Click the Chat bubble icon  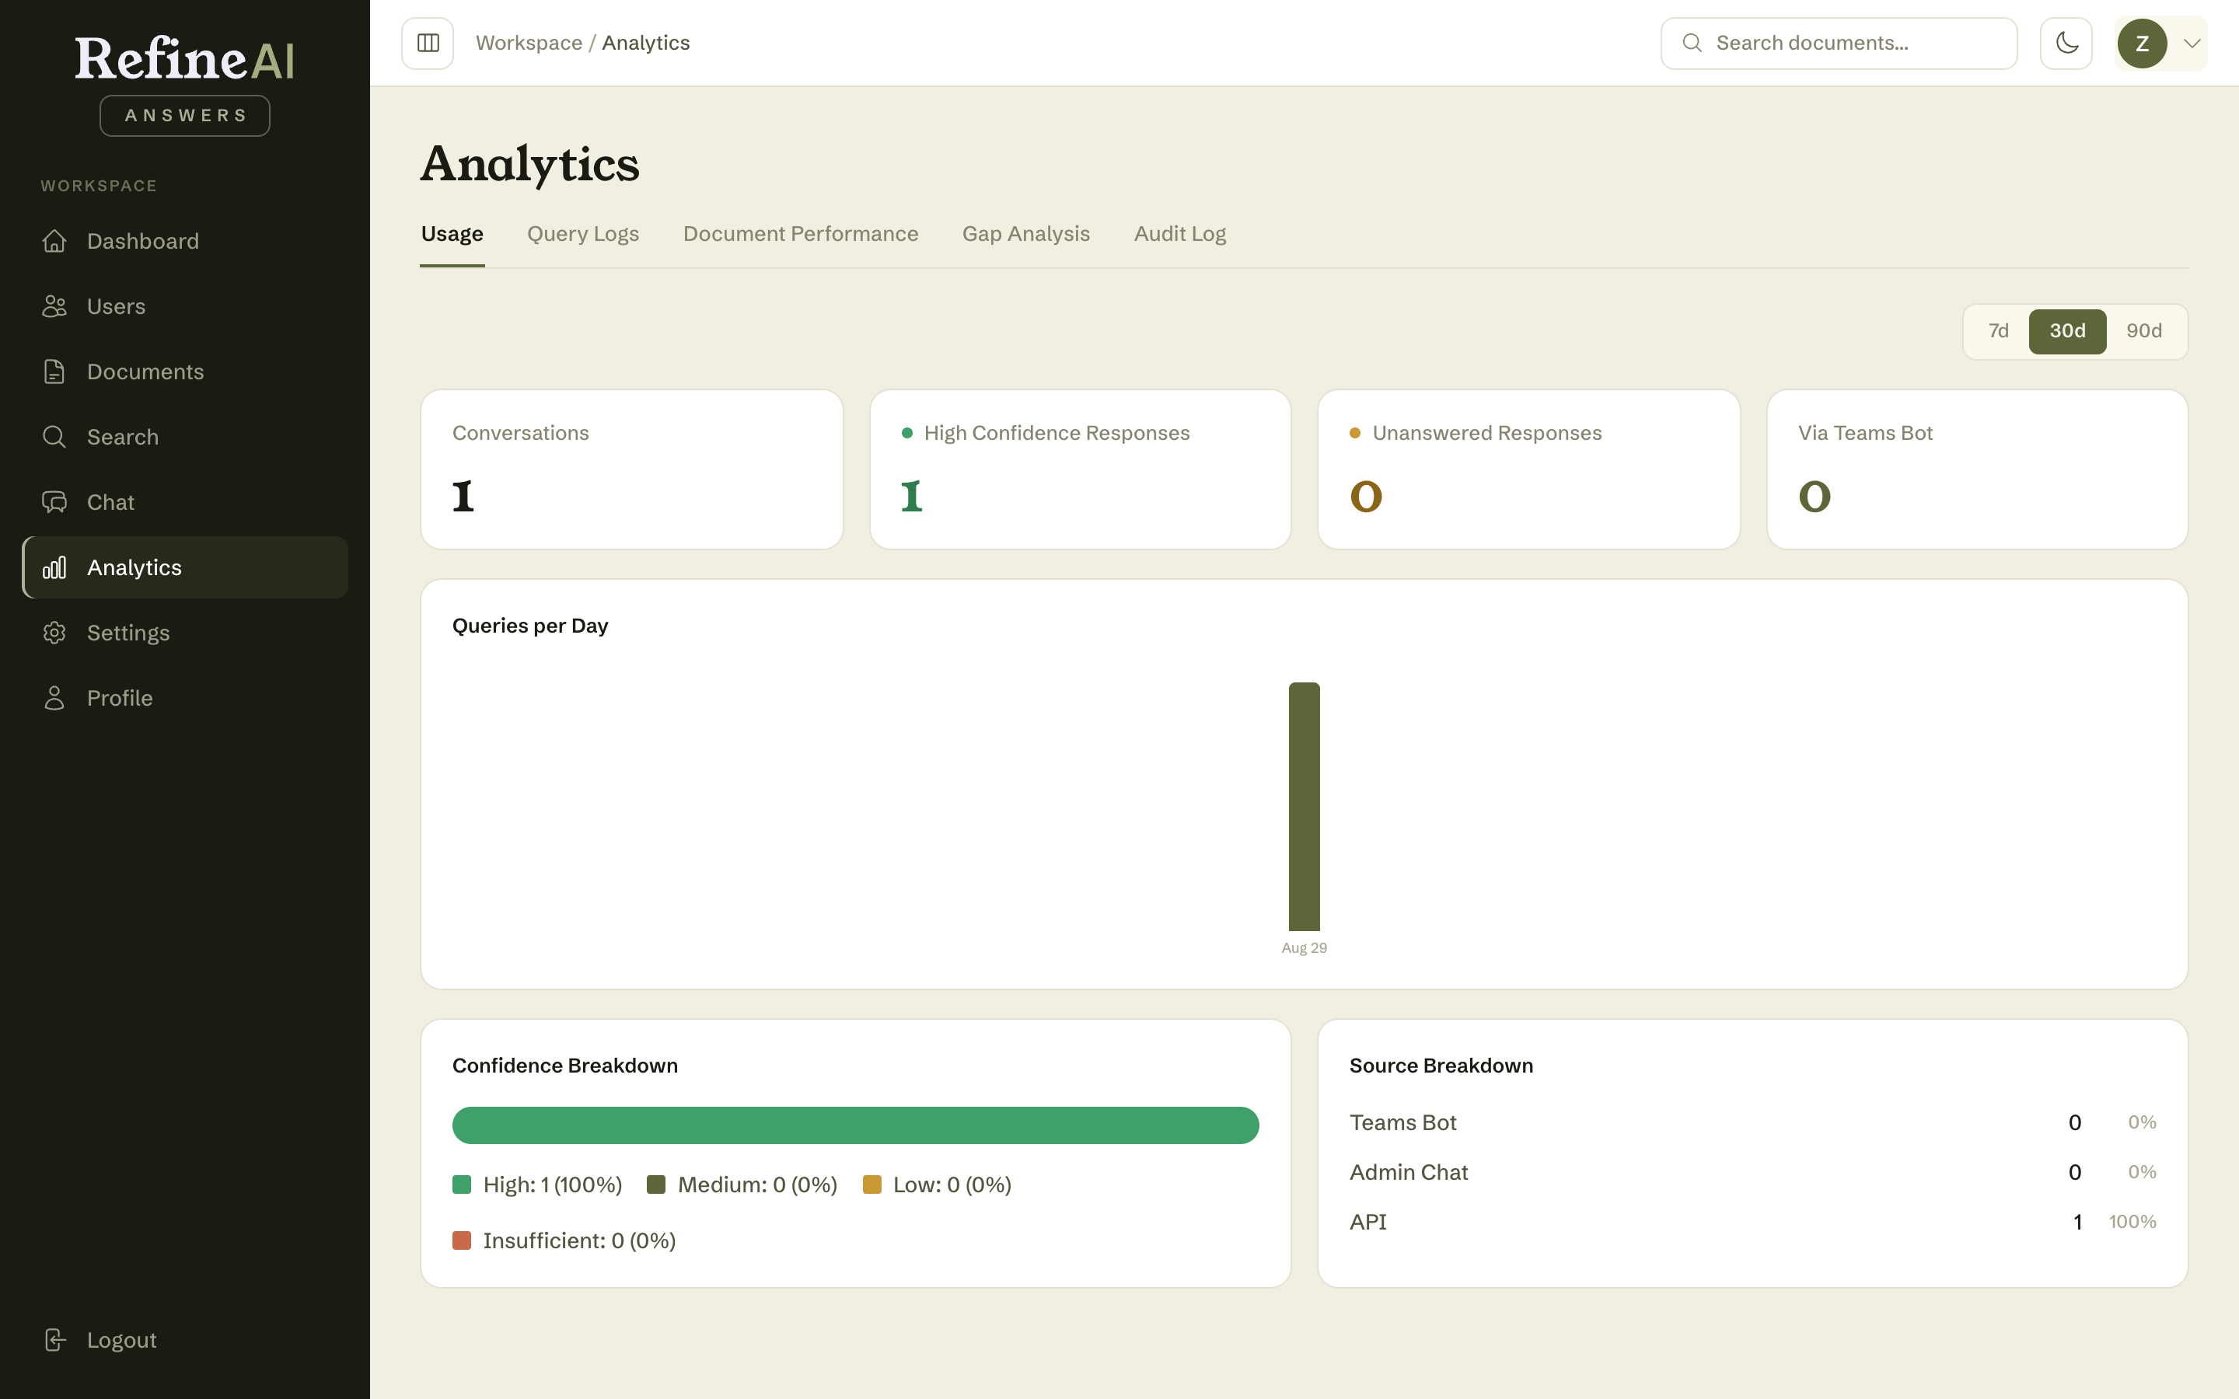[54, 502]
